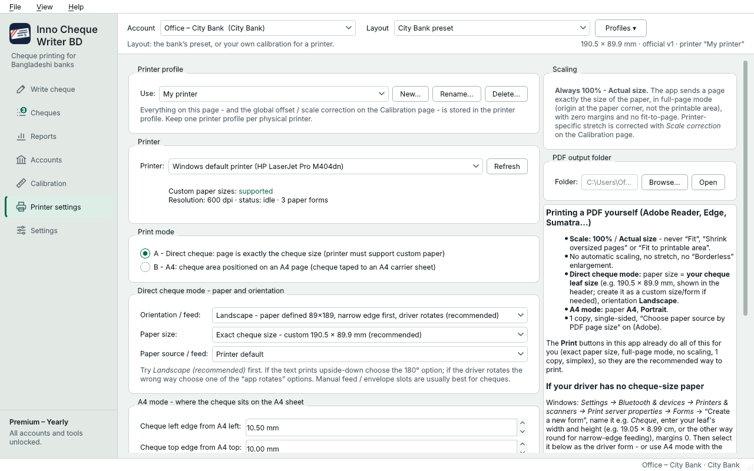754x471 pixels.
Task: Click the sliders icon for Settings
Action: pyautogui.click(x=21, y=231)
